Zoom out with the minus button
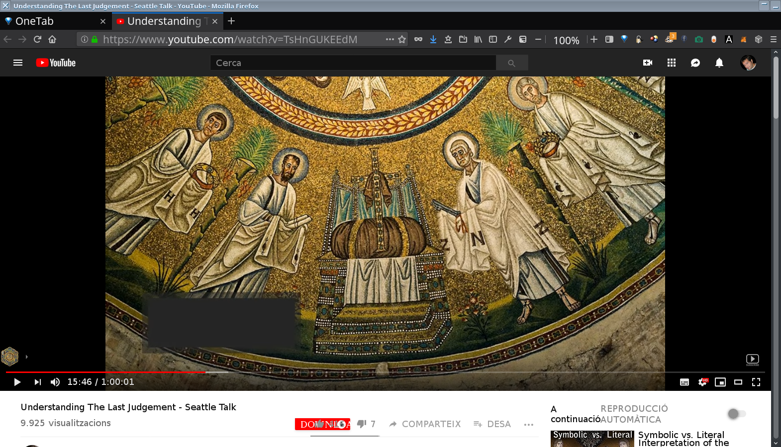Image resolution: width=781 pixels, height=447 pixels. click(x=538, y=39)
